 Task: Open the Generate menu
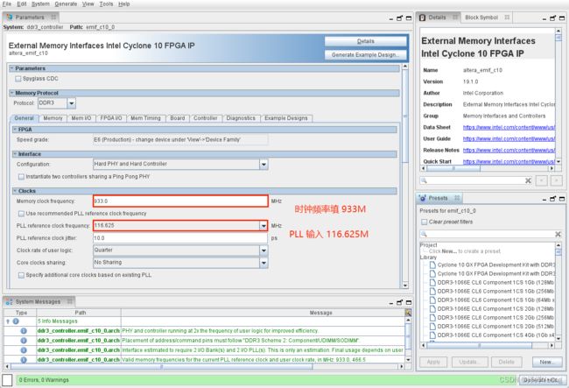66,4
